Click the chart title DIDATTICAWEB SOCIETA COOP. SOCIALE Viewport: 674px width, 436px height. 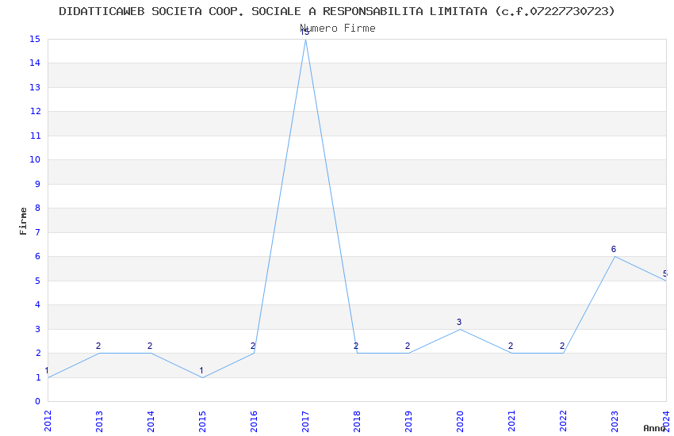(x=336, y=11)
